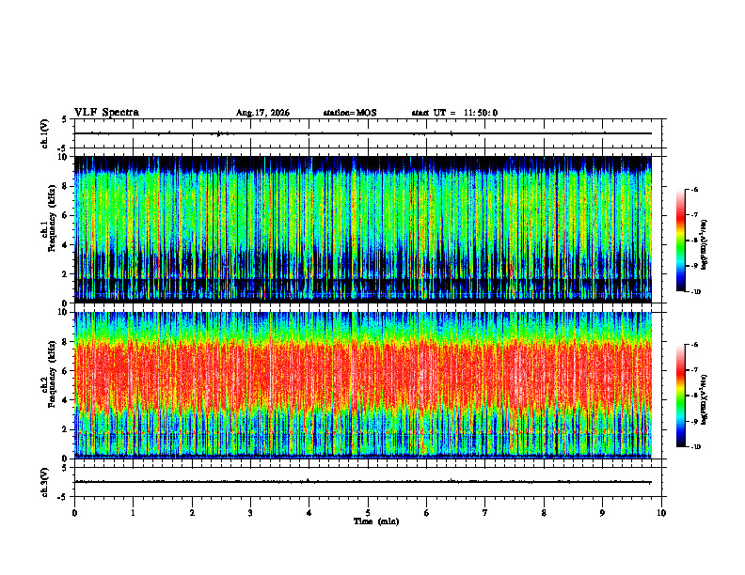Image resolution: width=745 pixels, height=575 pixels.
Task: Click the time axis tick label "8"
Action: [x=544, y=513]
